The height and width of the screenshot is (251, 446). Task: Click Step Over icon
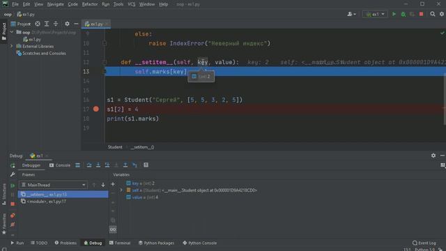89,165
